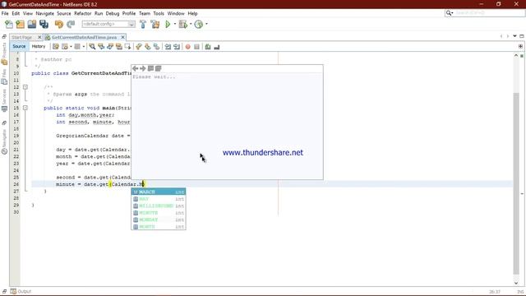Click the Undo toolbar icon
This screenshot has height=296, width=526.
[59, 24]
